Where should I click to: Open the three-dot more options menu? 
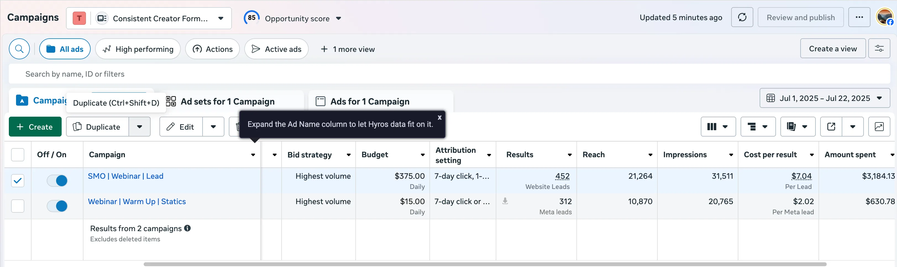coord(859,17)
